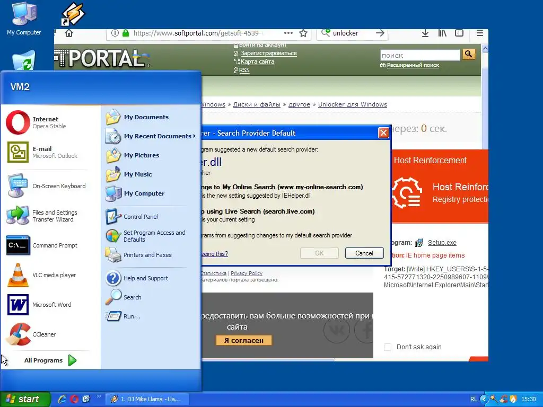Launch Internet Explorer from Quick Launch
The width and height of the screenshot is (543, 407).
[63, 399]
